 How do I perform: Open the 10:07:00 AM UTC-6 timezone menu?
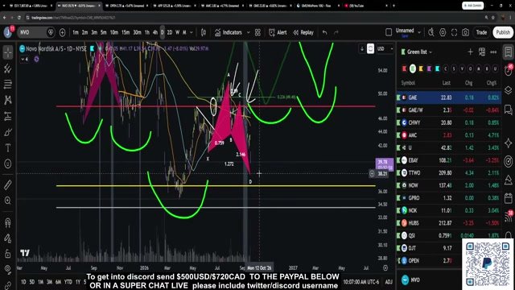361,282
